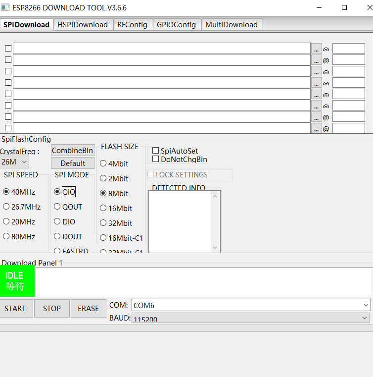The height and width of the screenshot is (377, 373).
Task: Choose 16Mbit-C1 flash size
Action: 122,238
